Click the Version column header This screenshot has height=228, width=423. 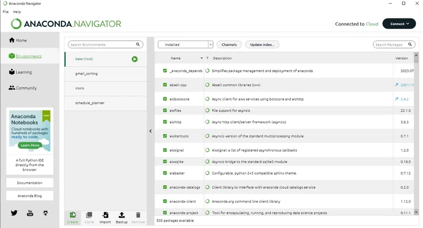tap(401, 58)
